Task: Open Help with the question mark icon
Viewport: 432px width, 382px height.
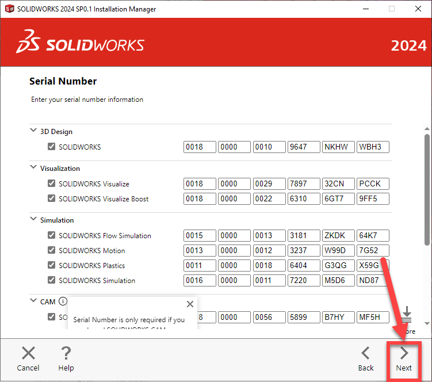Action: point(66,353)
